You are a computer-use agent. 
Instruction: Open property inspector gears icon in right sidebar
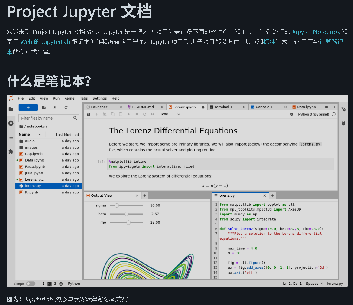click(x=344, y=109)
